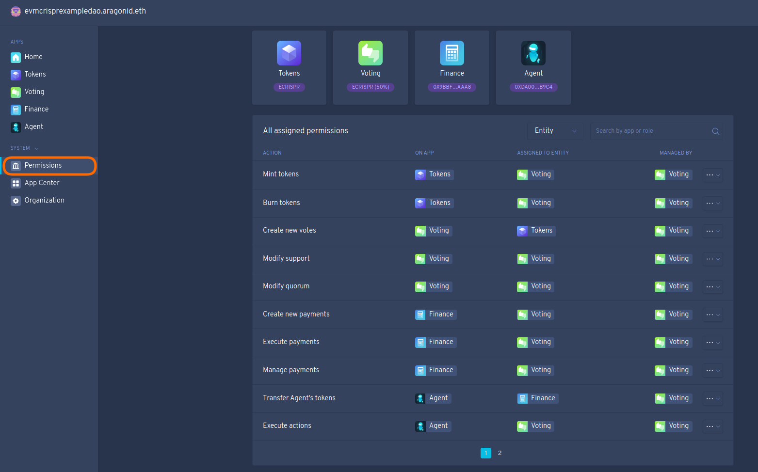The image size is (758, 472).
Task: Open the Entity filter dropdown
Action: click(555, 131)
